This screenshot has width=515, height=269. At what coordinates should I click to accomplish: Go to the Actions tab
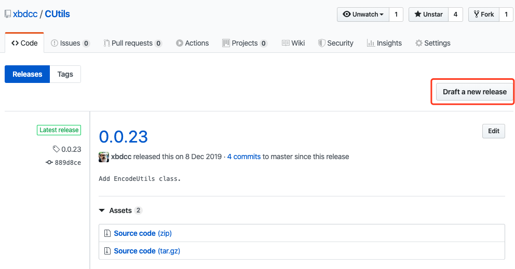pyautogui.click(x=192, y=43)
